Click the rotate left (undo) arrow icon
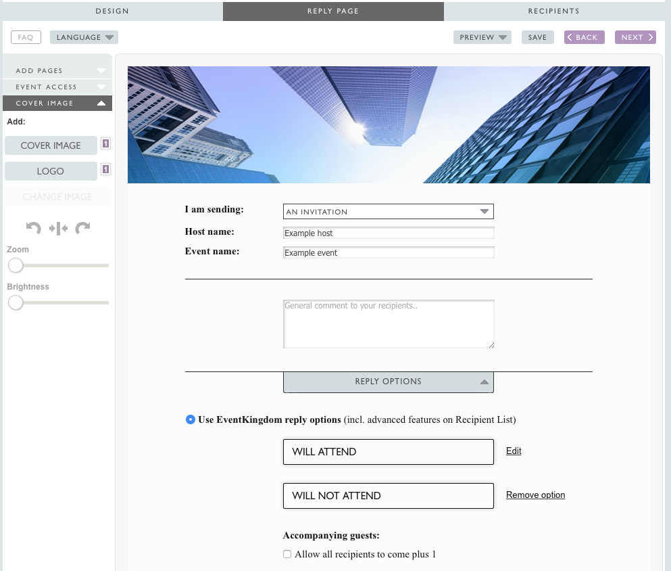 click(33, 228)
